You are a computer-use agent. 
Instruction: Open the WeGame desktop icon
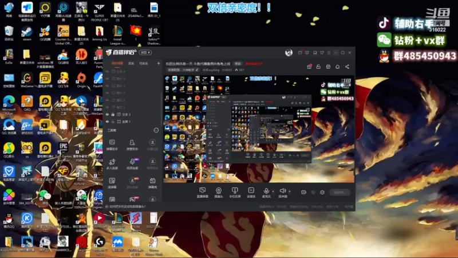coord(27,80)
